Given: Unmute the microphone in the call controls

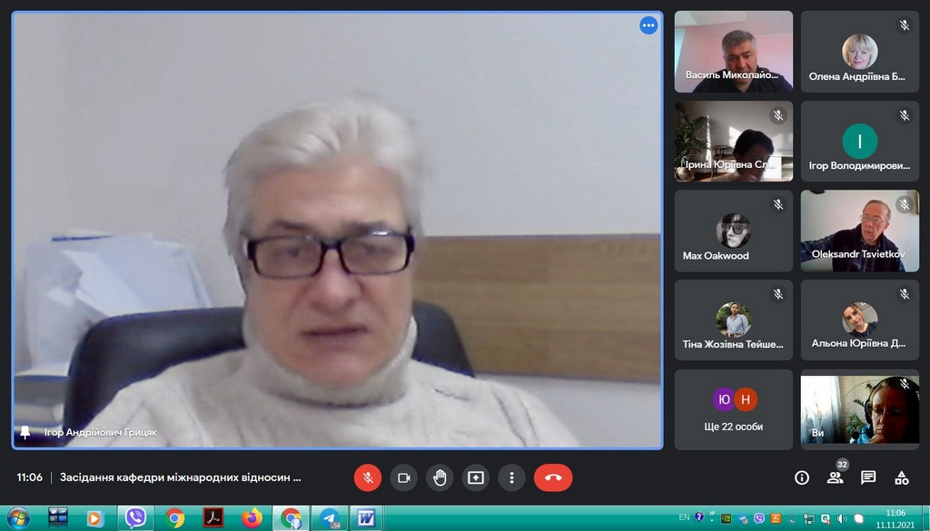Looking at the screenshot, I should pos(368,477).
